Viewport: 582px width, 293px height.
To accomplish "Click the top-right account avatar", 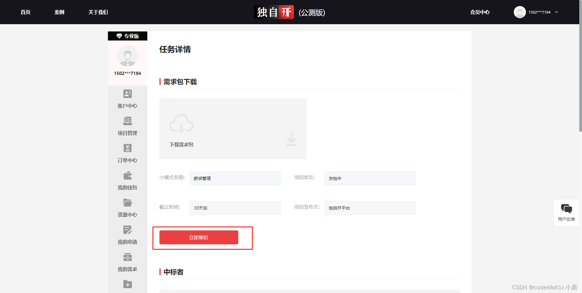I will click(x=520, y=12).
